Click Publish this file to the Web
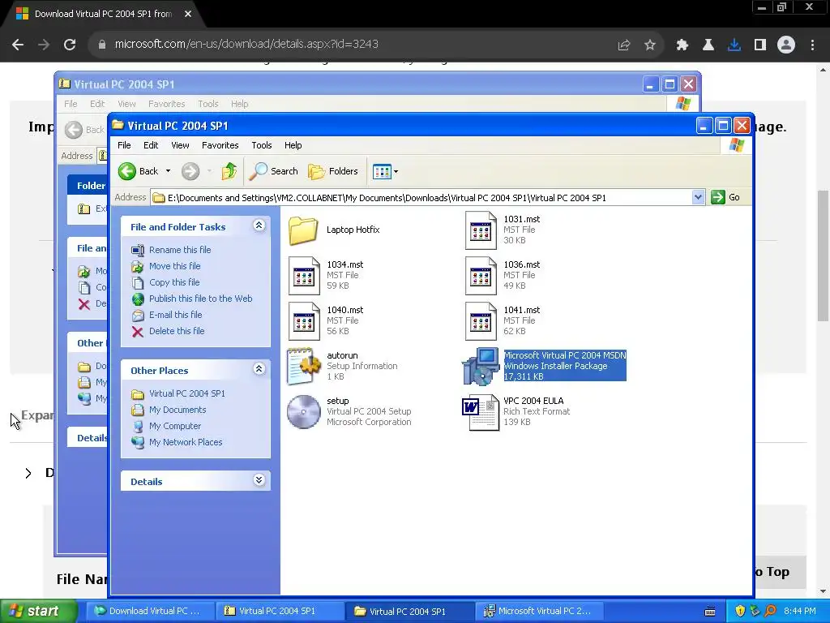 (x=201, y=299)
